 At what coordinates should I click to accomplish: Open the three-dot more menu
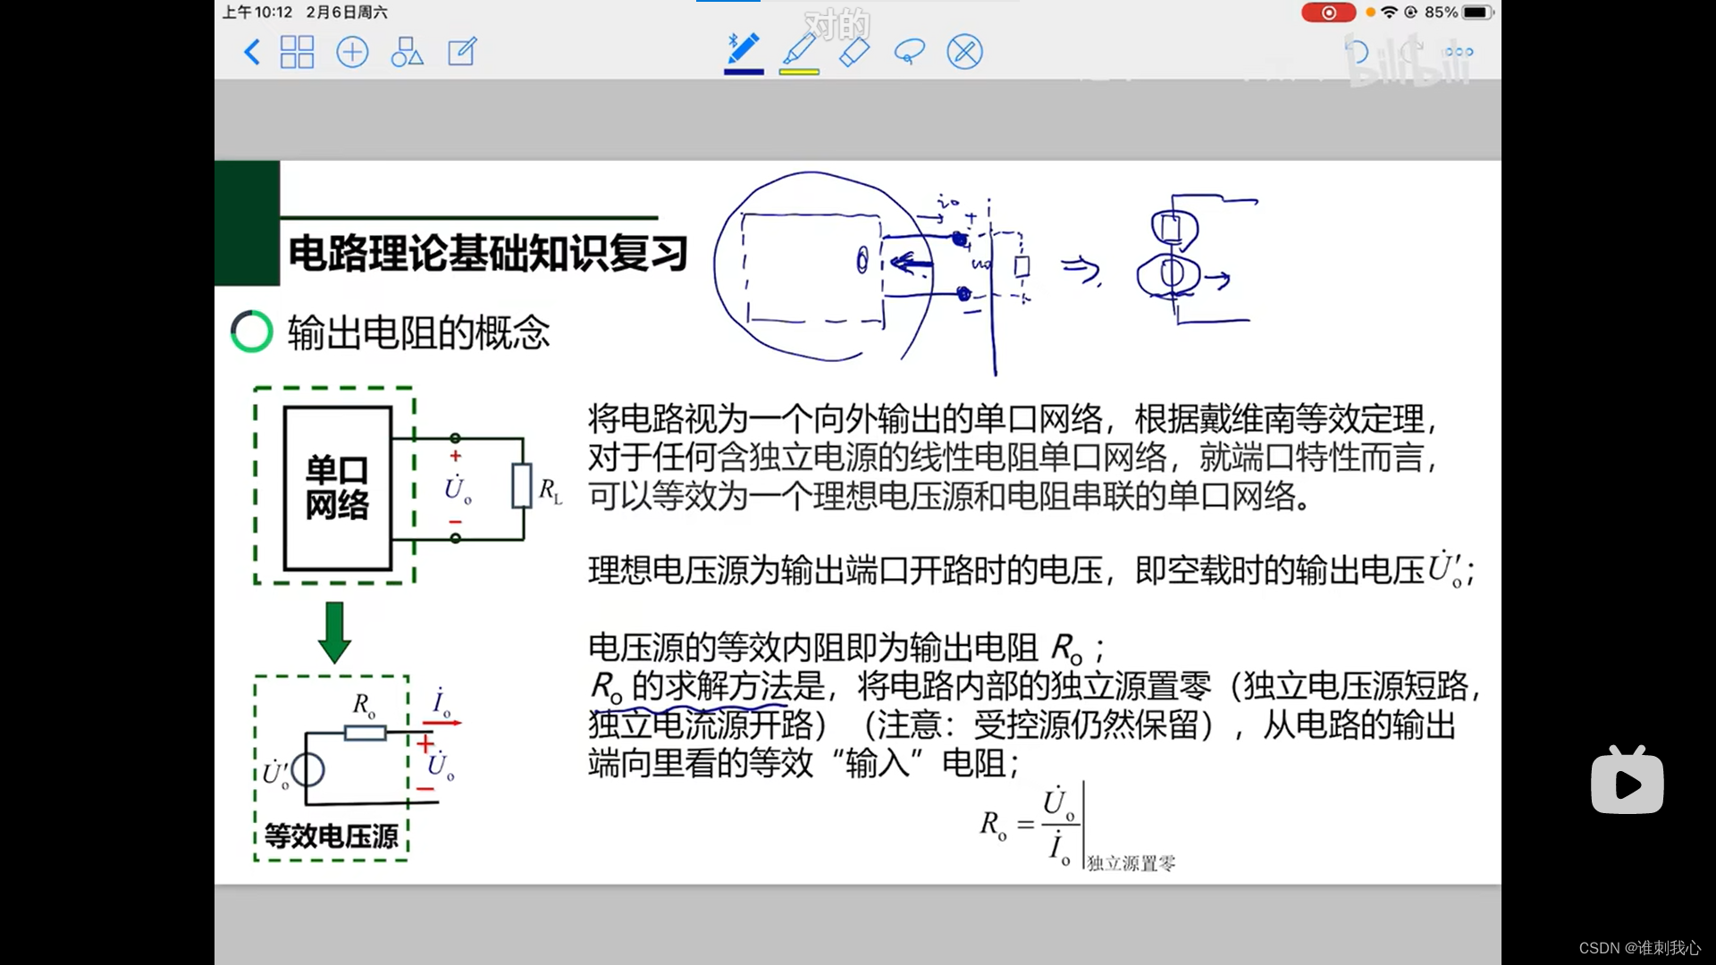pyautogui.click(x=1459, y=52)
